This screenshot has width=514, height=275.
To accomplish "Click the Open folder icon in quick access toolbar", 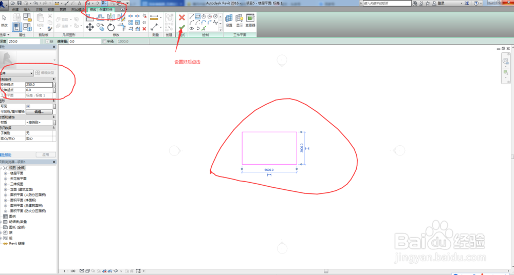I will tap(13, 3).
